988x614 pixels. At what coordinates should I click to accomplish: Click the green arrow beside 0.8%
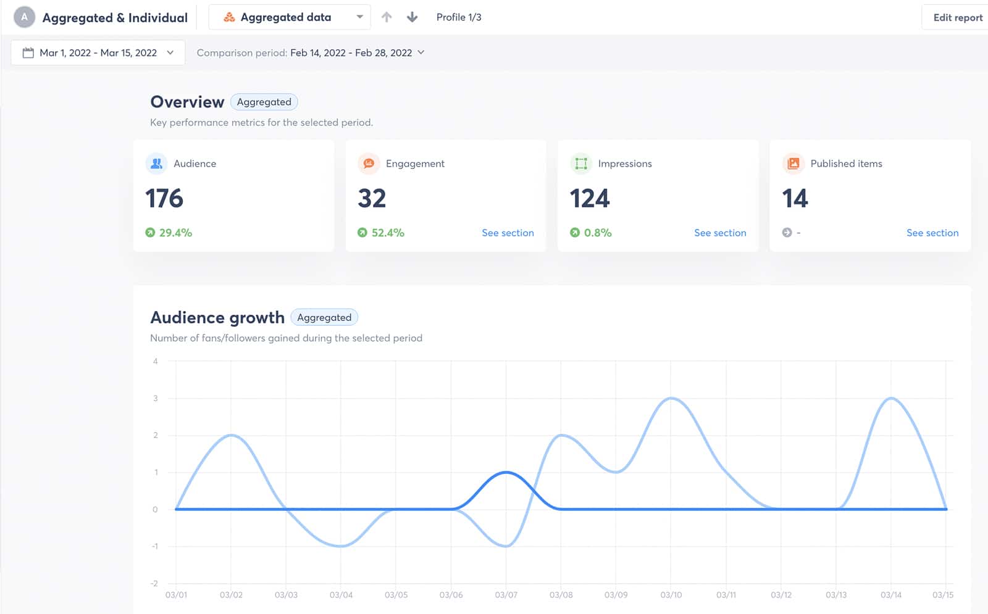576,233
